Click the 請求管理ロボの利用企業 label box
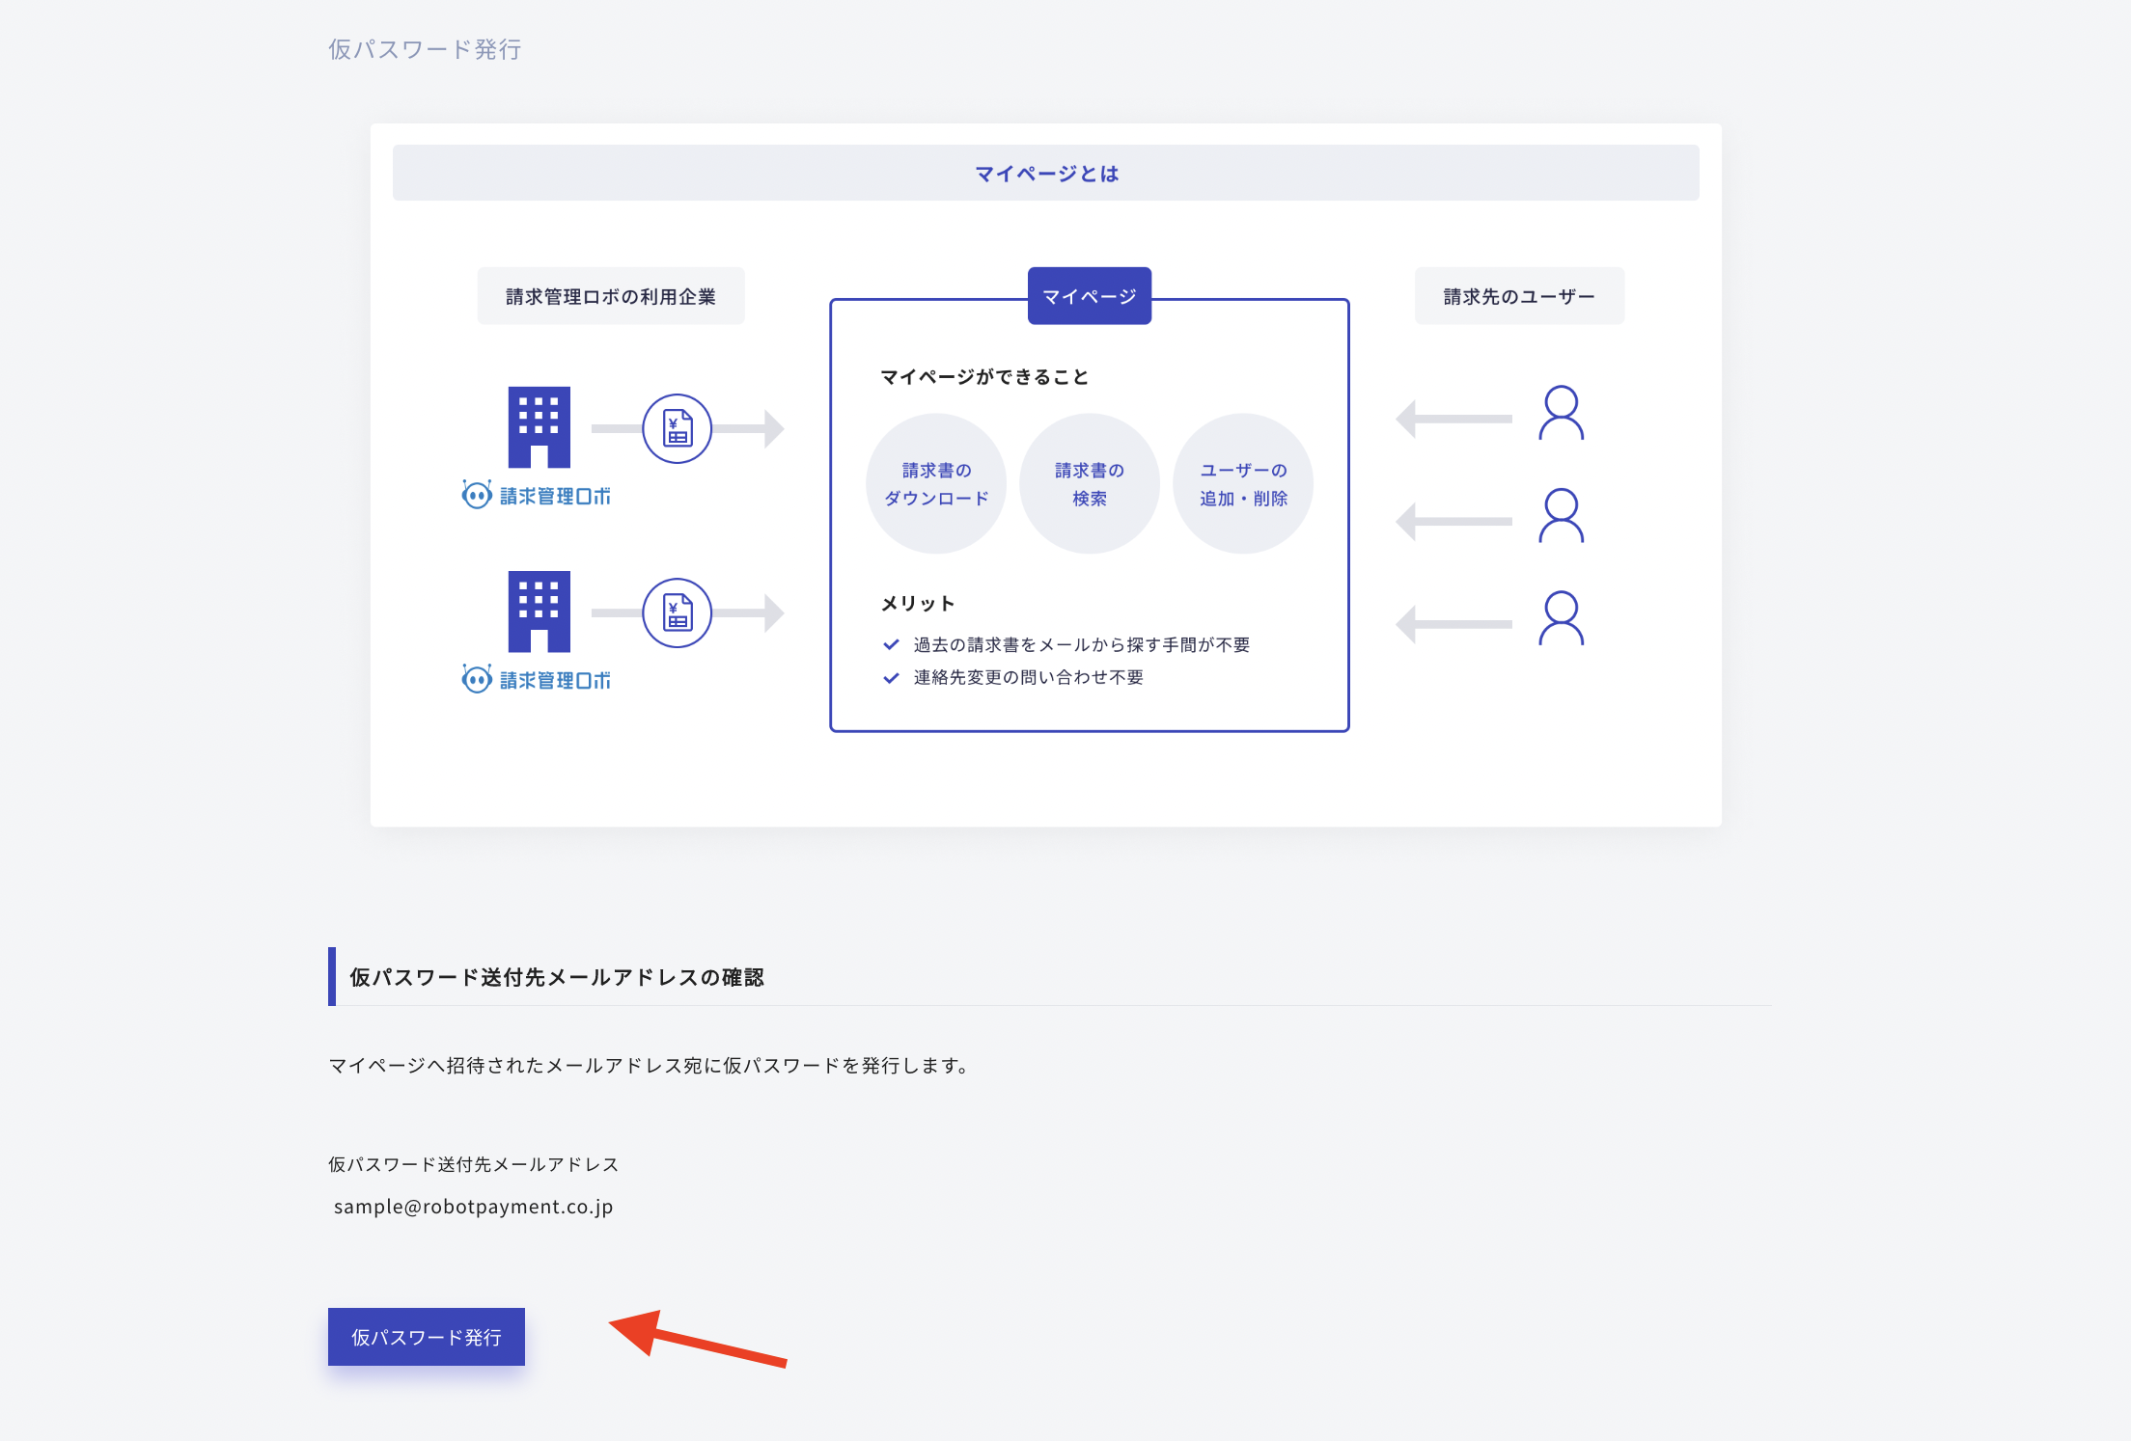The width and height of the screenshot is (2131, 1441). click(x=610, y=296)
